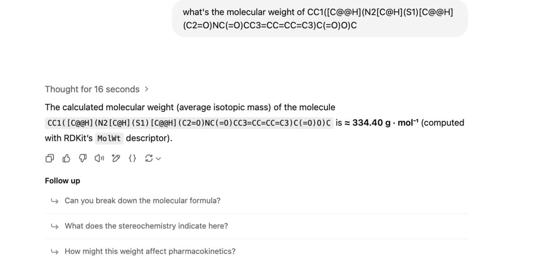The image size is (540, 269).
Task: Select "How might this weight affect pharmacokinetics?"
Action: pyautogui.click(x=150, y=251)
